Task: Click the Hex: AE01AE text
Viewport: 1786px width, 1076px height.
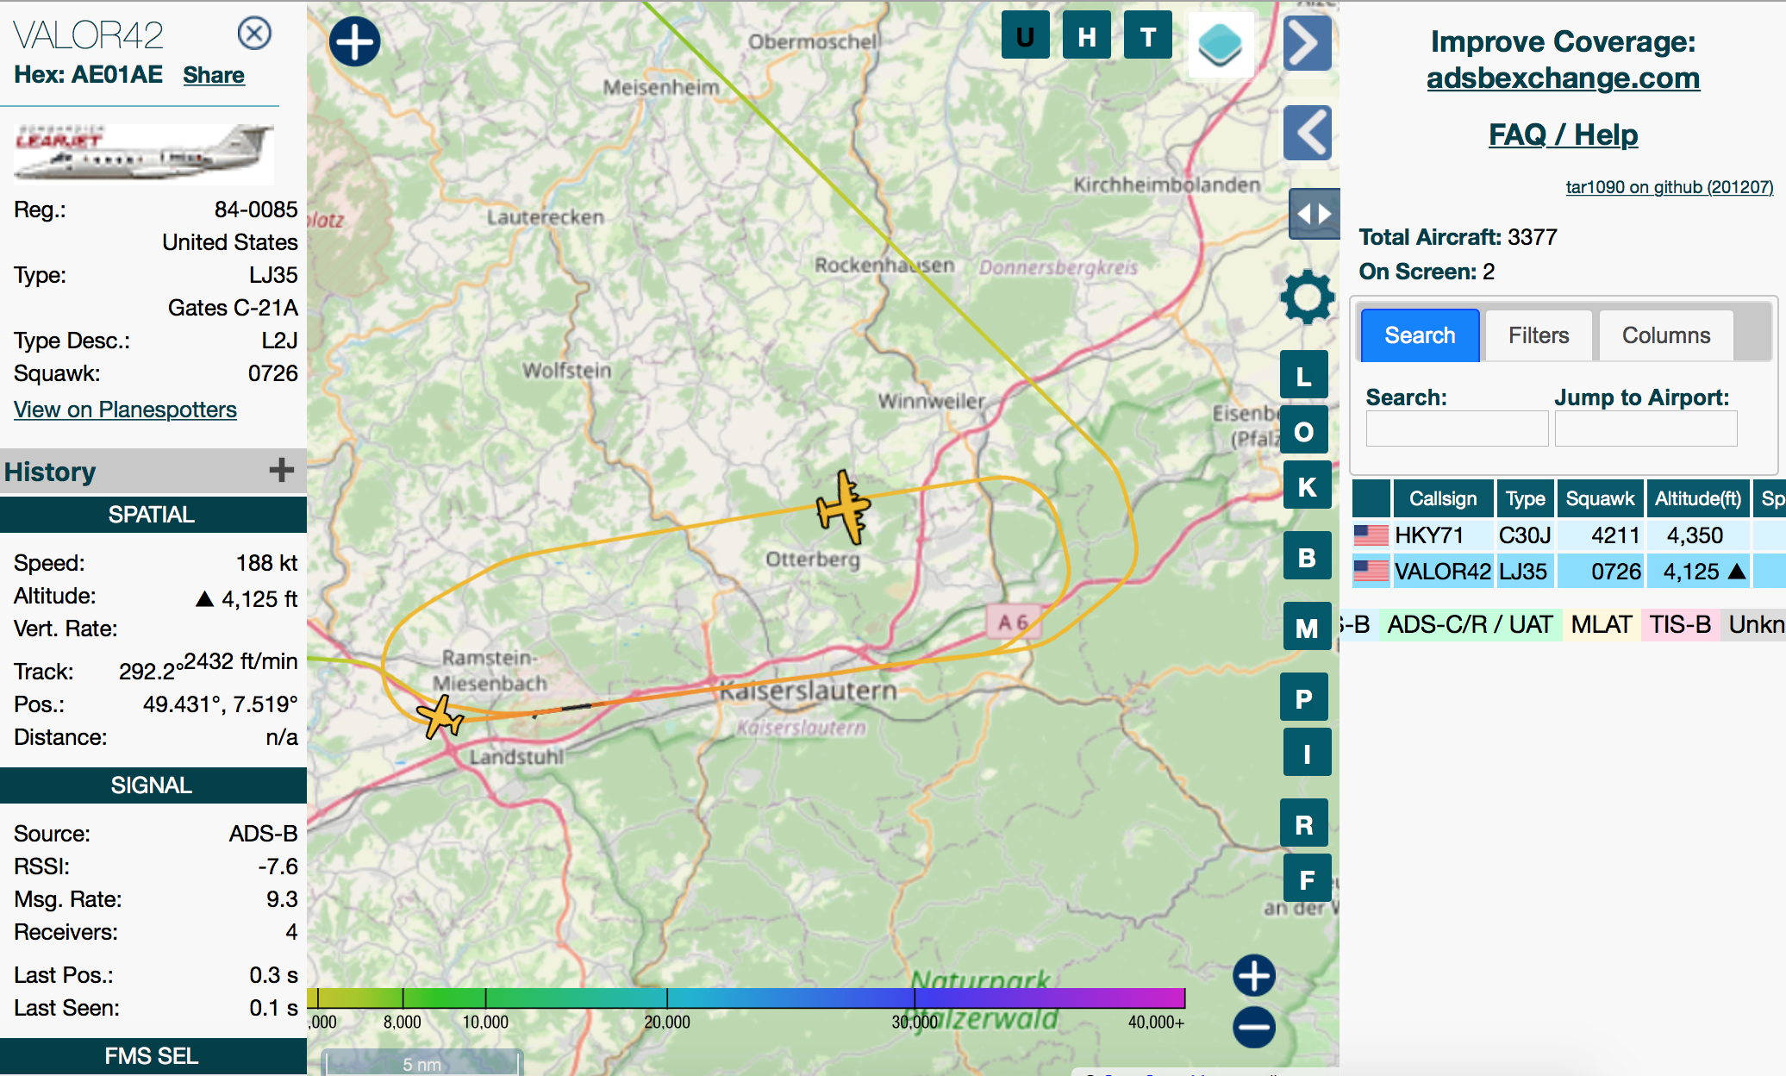Action: (88, 74)
